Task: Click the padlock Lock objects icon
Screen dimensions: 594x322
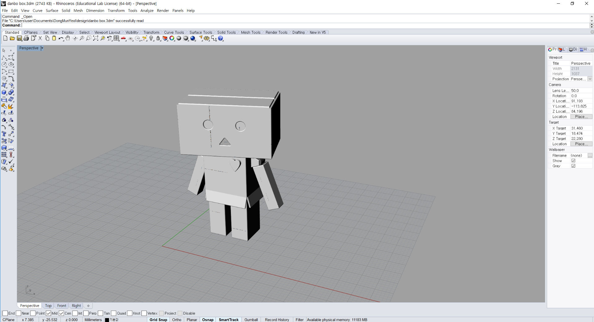Action: pyautogui.click(x=158, y=38)
